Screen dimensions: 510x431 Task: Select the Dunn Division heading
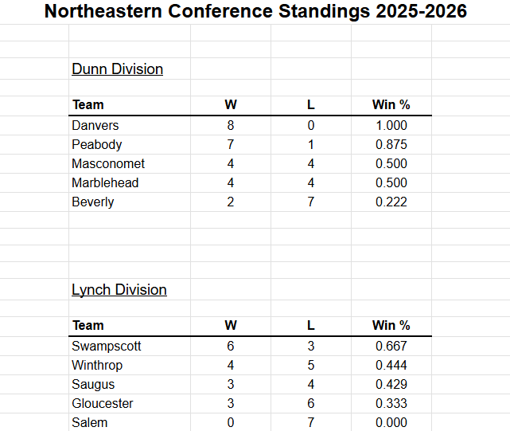pyautogui.click(x=117, y=69)
